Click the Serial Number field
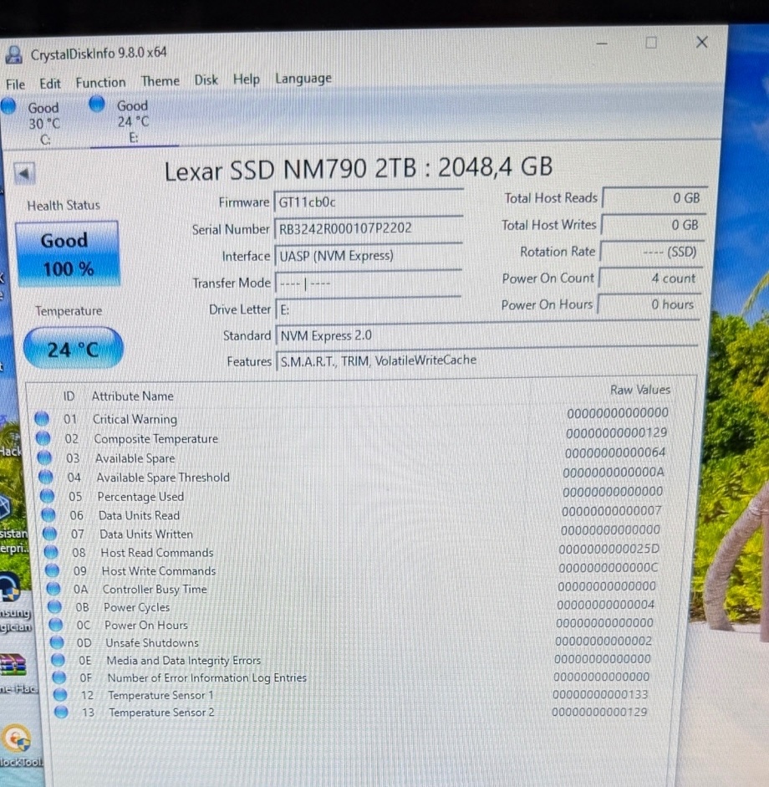This screenshot has width=769, height=787. click(368, 229)
